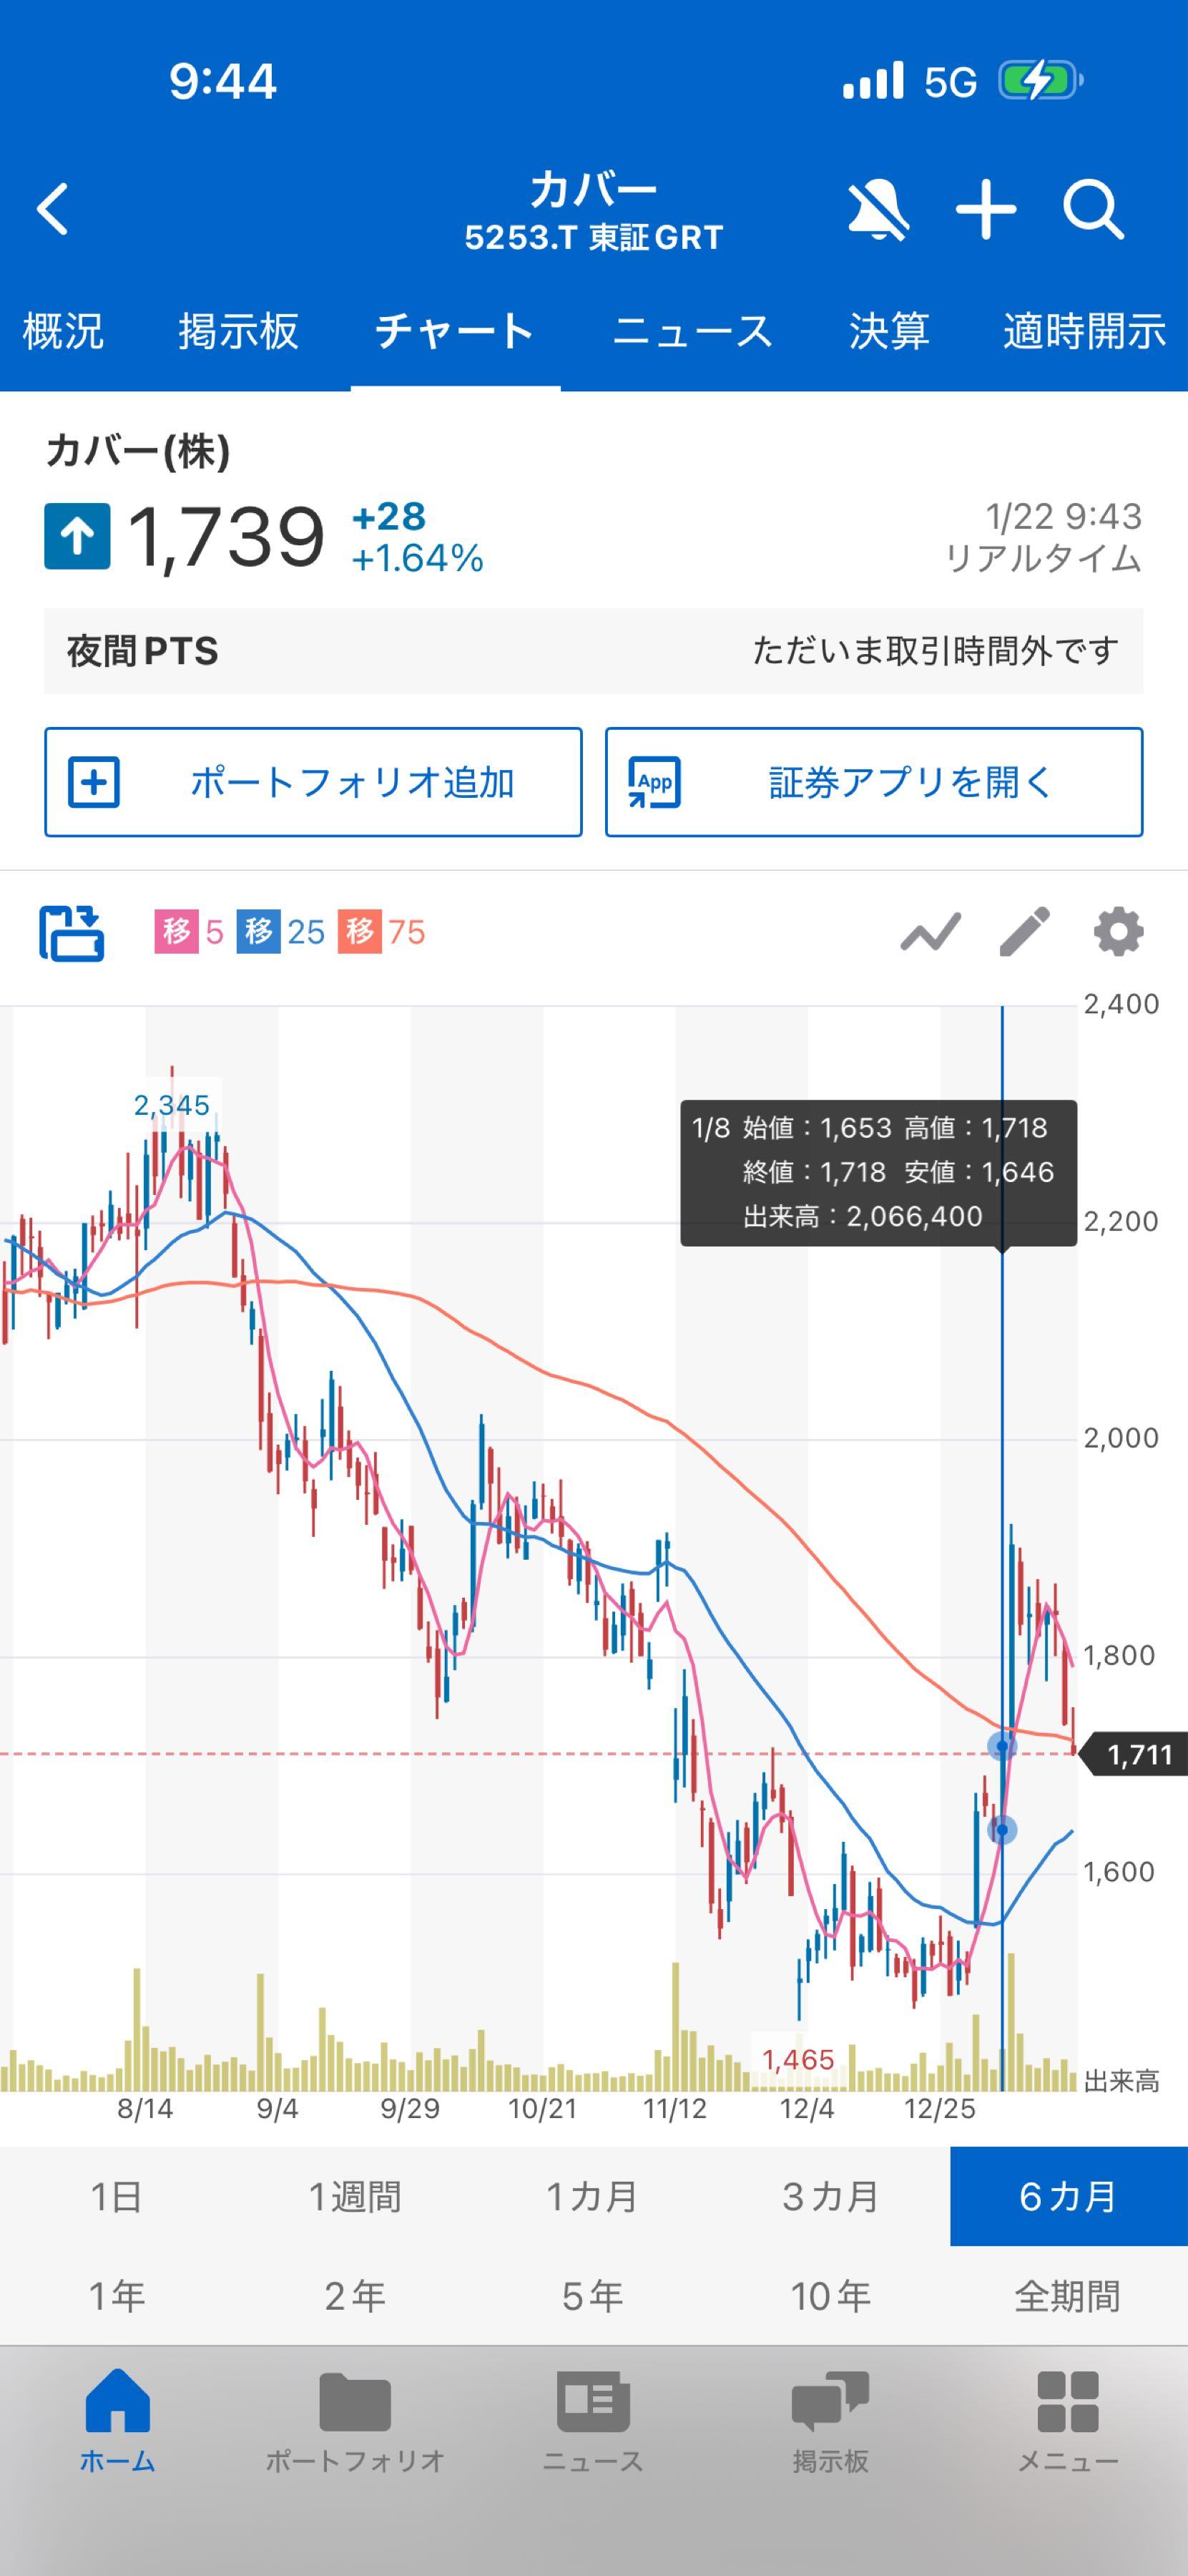The width and height of the screenshot is (1188, 2576).
Task: Toggle the 移5 moving average indicator
Action: 185,932
